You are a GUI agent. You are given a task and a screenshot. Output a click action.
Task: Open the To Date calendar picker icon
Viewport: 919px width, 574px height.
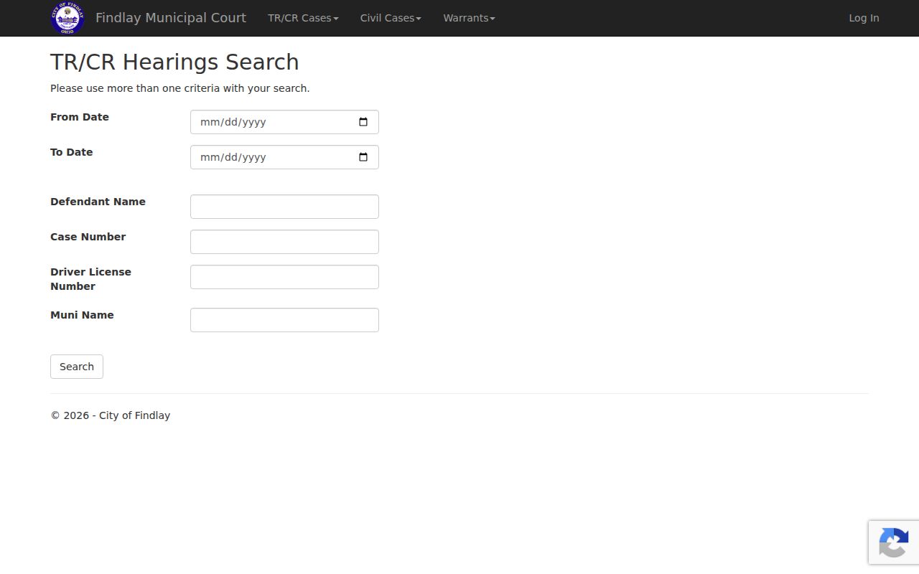tap(363, 157)
